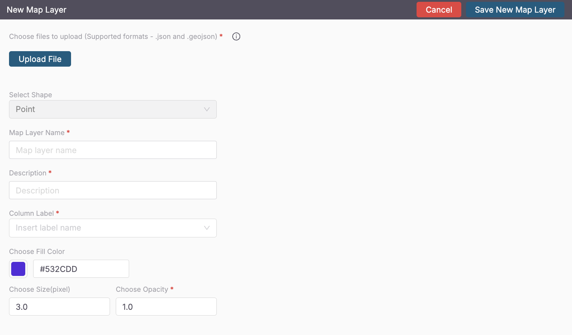Click the Choose Opacity value field
Viewport: 572px width, 335px height.
[166, 307]
